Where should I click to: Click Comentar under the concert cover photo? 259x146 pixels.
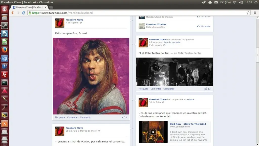[x=156, y=89]
